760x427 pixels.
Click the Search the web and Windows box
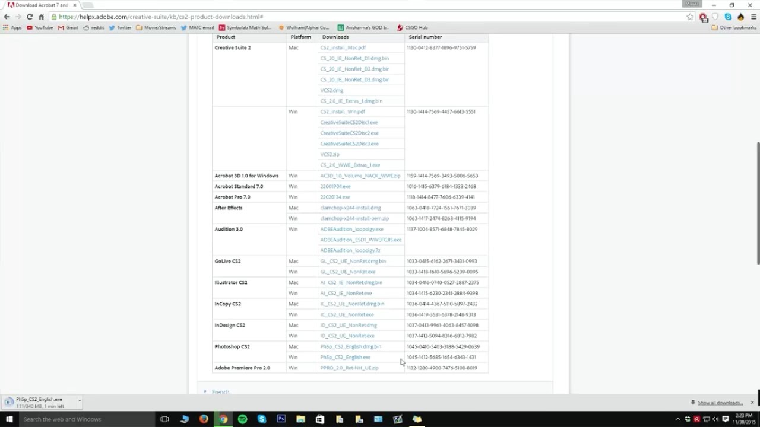point(87,419)
